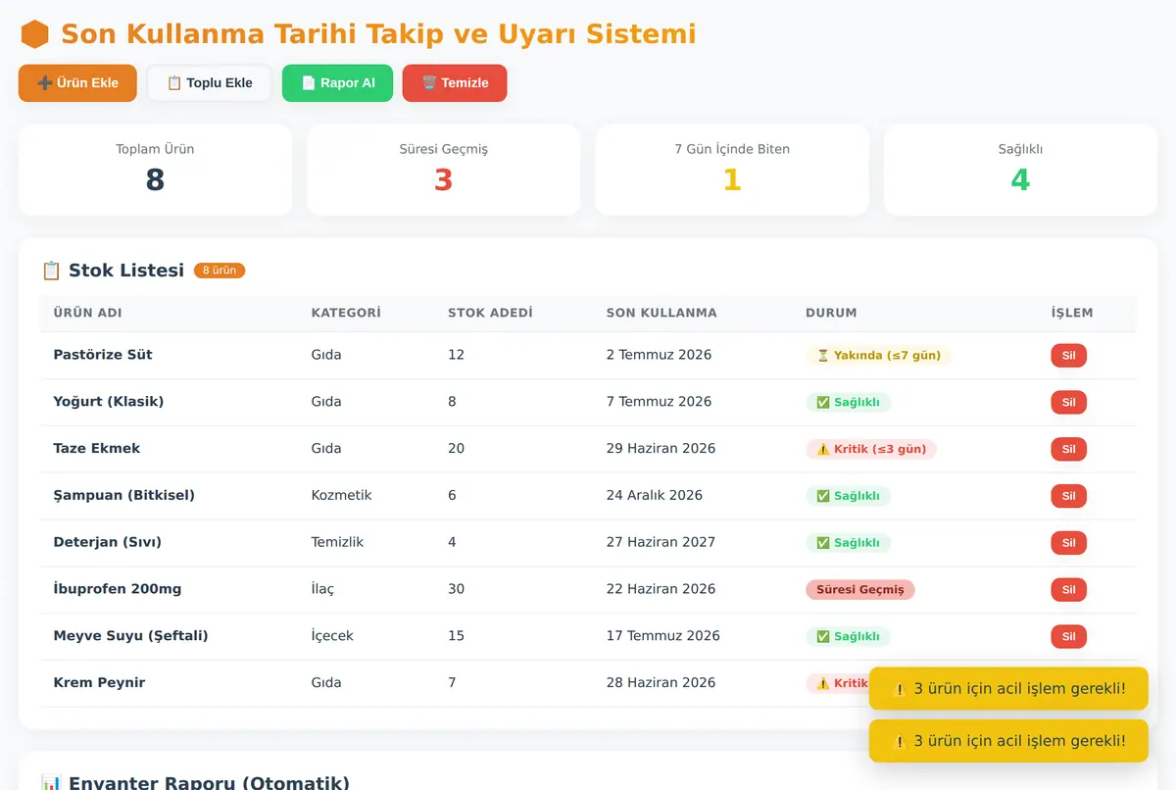The width and height of the screenshot is (1176, 790).
Task: Click the '8 ürün' count badge
Action: (x=220, y=271)
